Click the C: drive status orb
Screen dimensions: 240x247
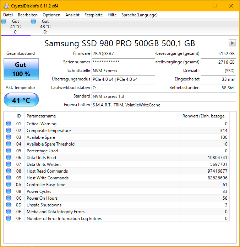pyautogui.click(x=4, y=21)
